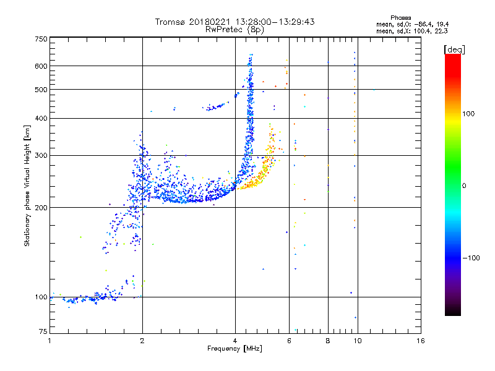Click the y-axis tick label '600'
Screen dimensions: 495x371
[41, 66]
